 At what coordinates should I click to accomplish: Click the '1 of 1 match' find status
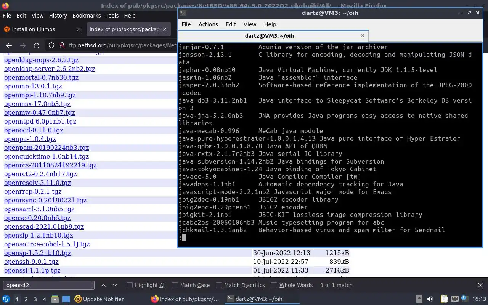[x=336, y=285]
